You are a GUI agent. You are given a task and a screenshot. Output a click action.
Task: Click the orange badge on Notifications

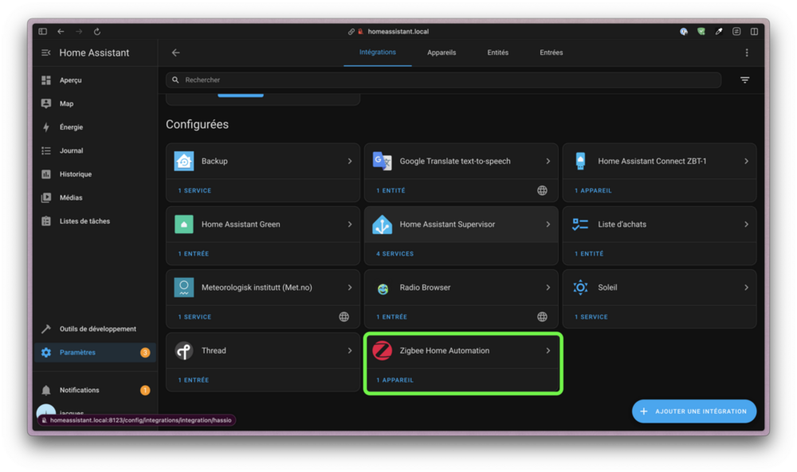click(145, 390)
